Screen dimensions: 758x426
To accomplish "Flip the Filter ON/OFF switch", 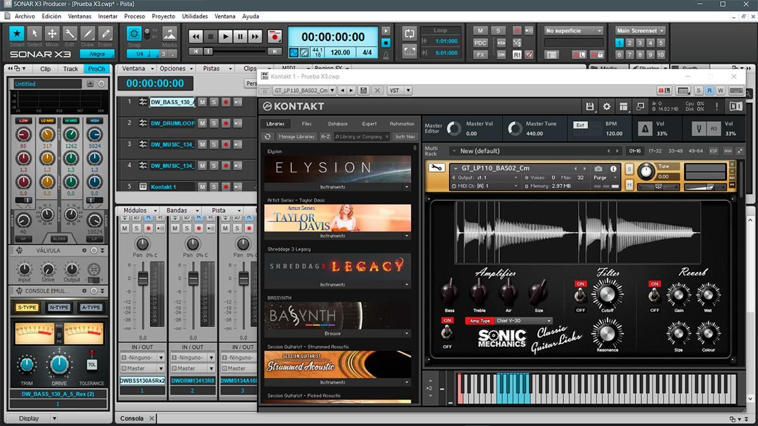I will pyautogui.click(x=581, y=296).
